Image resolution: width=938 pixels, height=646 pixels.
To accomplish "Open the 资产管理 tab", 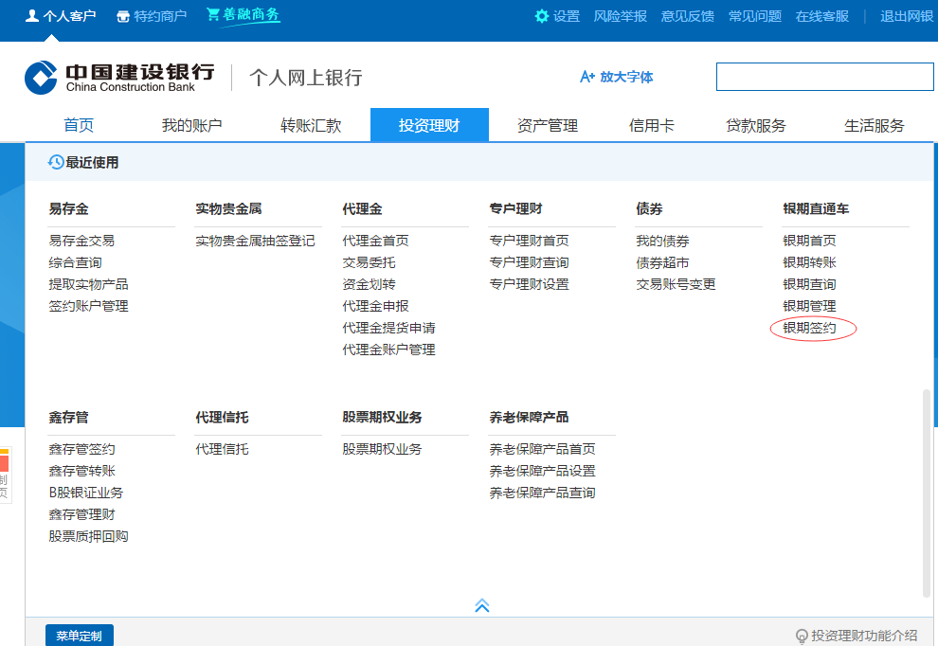I will [x=548, y=125].
